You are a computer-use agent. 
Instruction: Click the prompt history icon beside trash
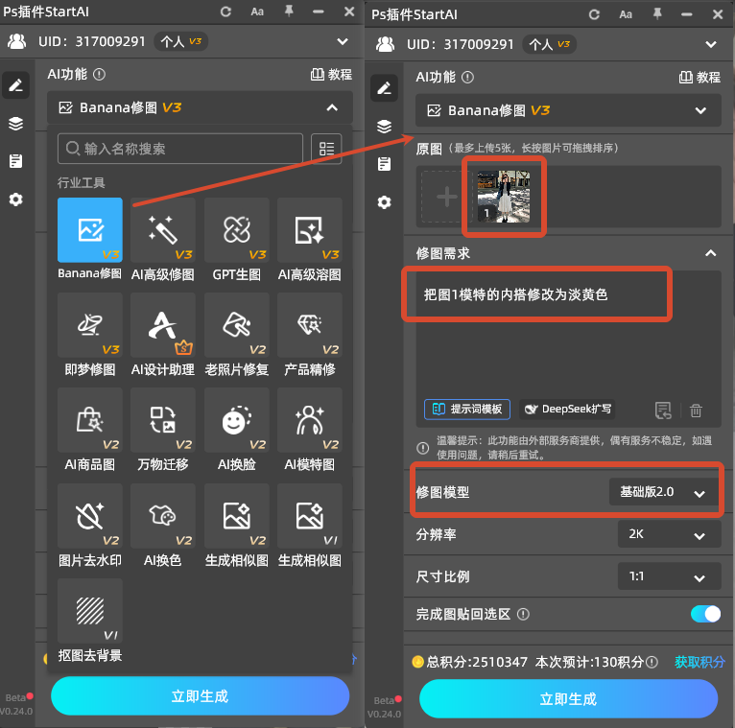click(x=663, y=411)
